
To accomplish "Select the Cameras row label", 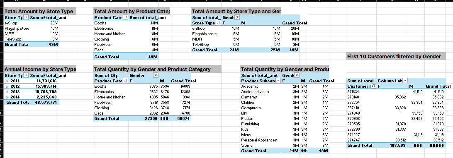I will [260, 97].
